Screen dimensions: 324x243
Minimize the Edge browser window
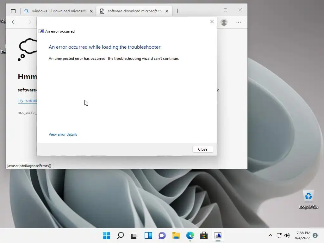(x=211, y=10)
